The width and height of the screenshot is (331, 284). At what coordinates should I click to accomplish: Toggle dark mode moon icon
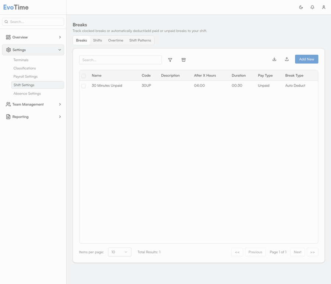301,7
